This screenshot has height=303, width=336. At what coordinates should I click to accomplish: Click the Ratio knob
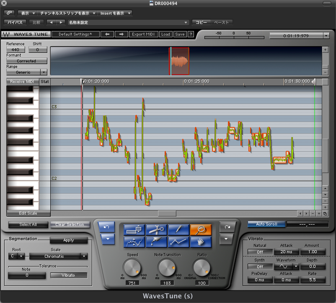(x=202, y=268)
